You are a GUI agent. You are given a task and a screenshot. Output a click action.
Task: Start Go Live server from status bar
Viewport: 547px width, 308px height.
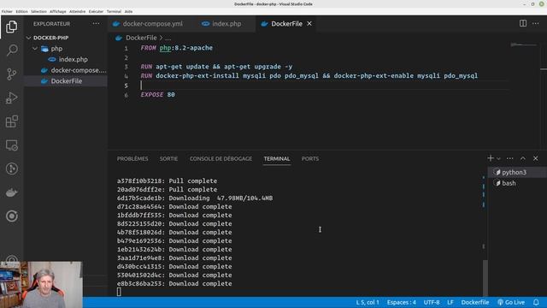pyautogui.click(x=511, y=302)
